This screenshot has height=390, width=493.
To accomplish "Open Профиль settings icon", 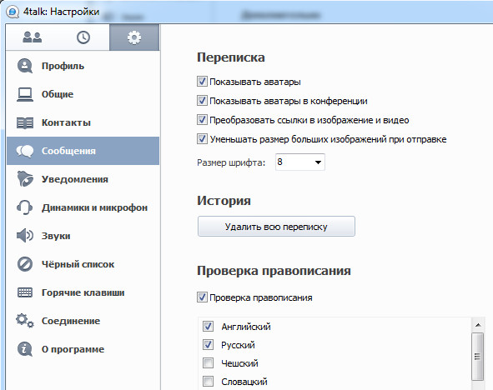I will (x=25, y=66).
